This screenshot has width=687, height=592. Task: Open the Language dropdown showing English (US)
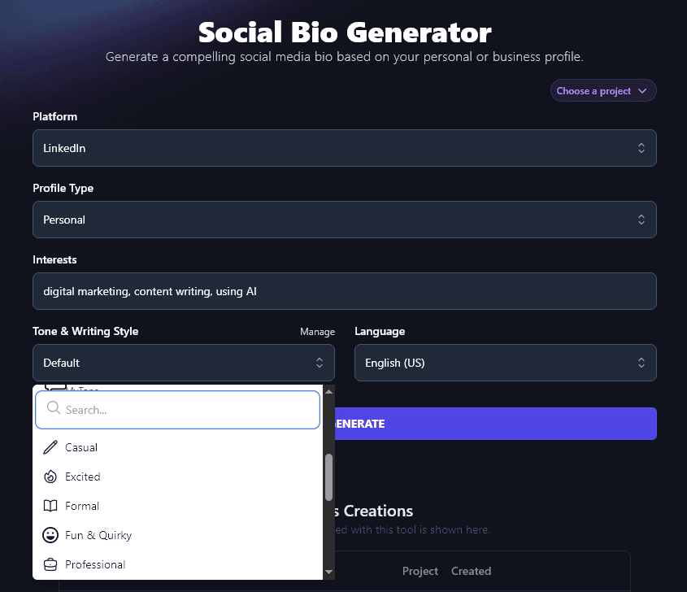505,363
